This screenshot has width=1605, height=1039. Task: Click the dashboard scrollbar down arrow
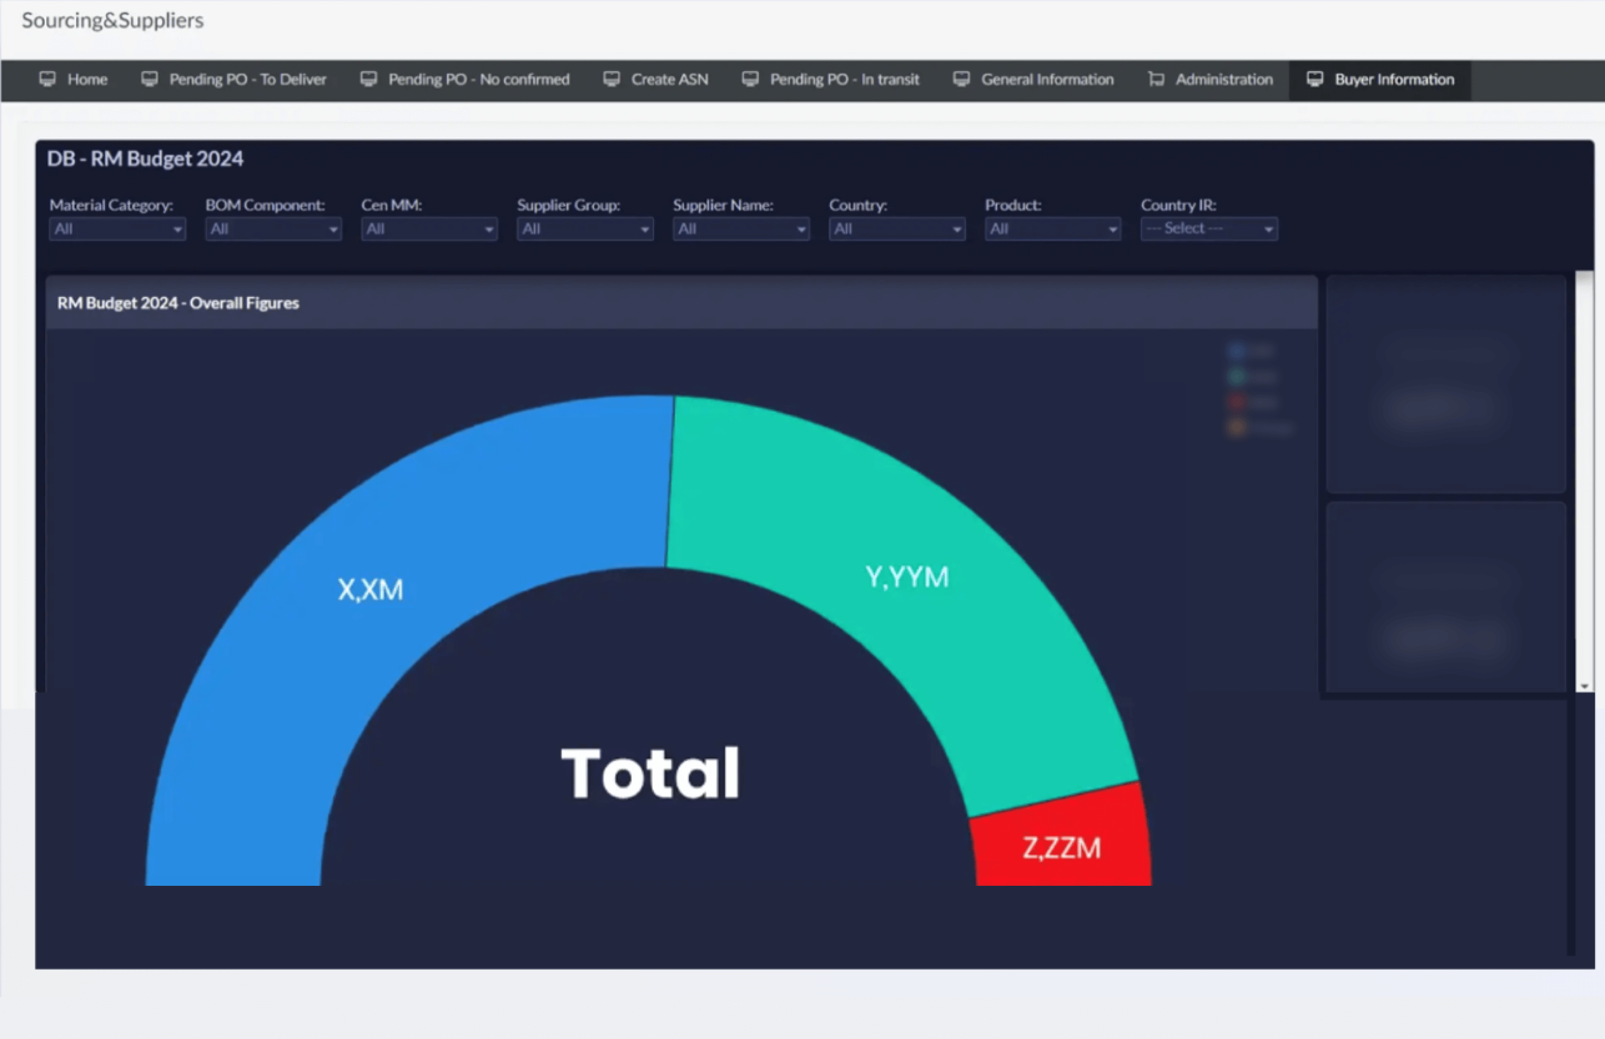(1584, 686)
